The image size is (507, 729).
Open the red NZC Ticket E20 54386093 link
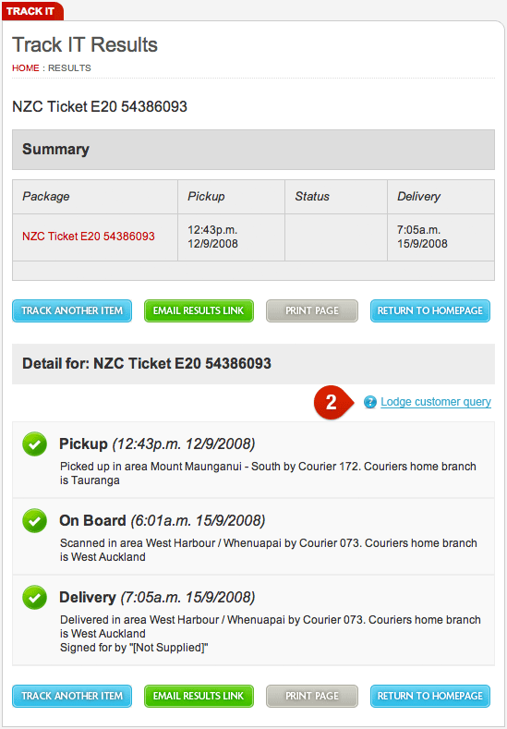click(x=89, y=237)
